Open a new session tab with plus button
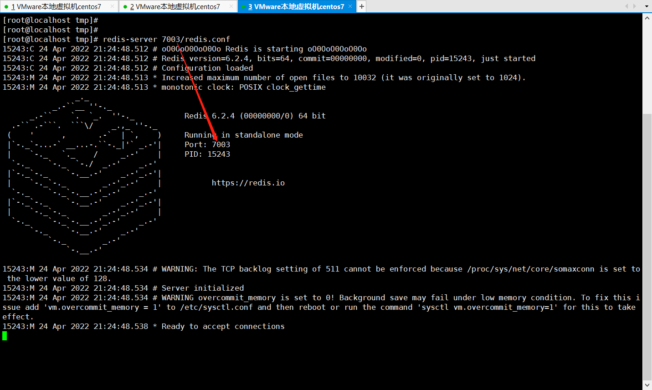Viewport: 652px width, 390px height. click(361, 6)
